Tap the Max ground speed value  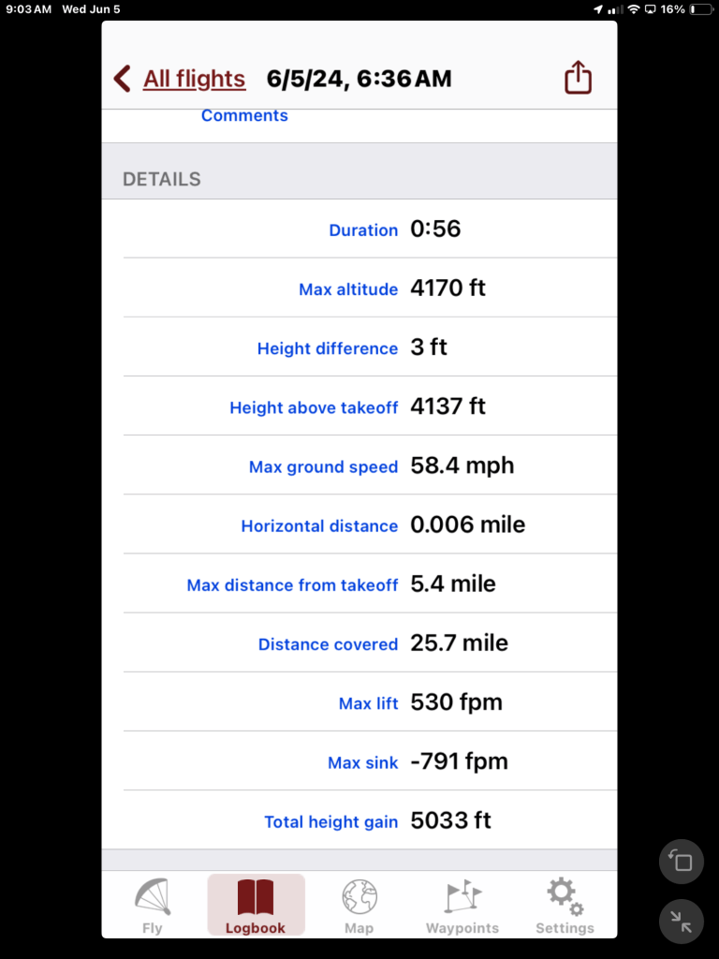point(462,466)
